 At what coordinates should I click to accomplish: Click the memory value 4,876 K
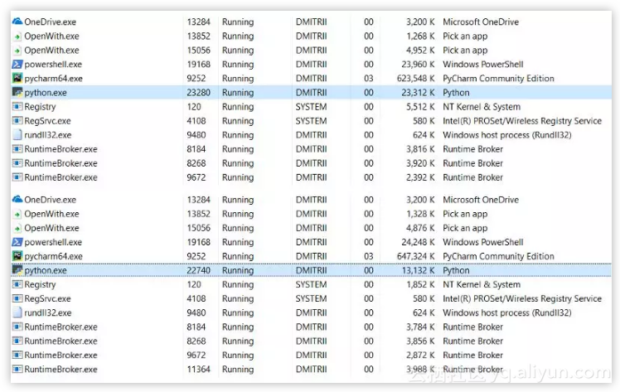[x=420, y=228]
